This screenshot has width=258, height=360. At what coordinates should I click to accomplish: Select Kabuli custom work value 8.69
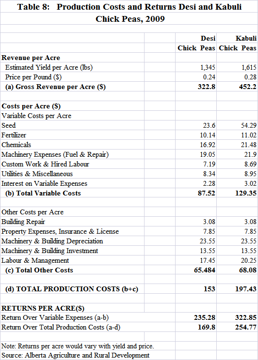click(x=250, y=164)
